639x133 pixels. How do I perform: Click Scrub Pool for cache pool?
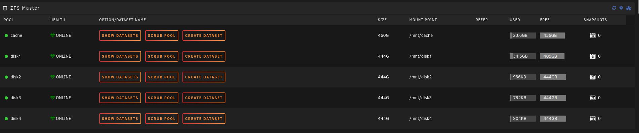coord(162,36)
